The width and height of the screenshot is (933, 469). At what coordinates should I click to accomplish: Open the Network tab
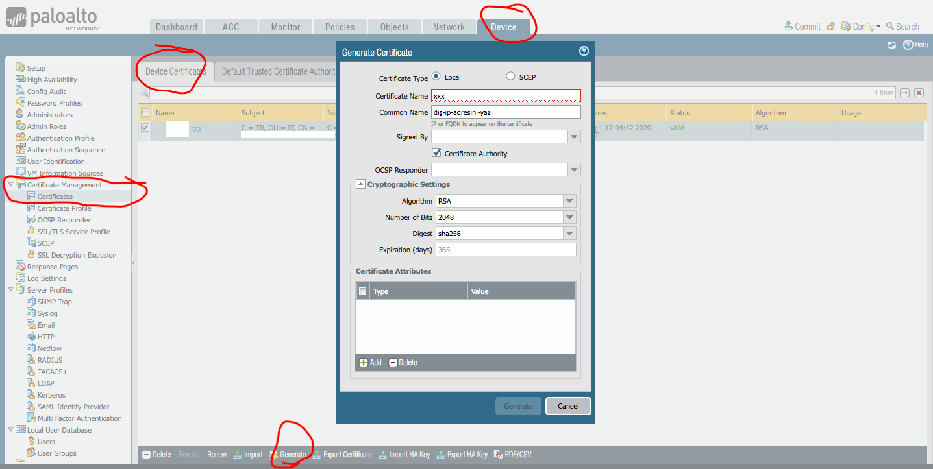point(449,27)
